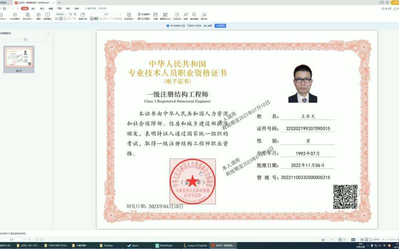Image resolution: width=399 pixels, height=249 pixels.
Task: Click the Rotate document icon
Action: [x=83, y=16]
